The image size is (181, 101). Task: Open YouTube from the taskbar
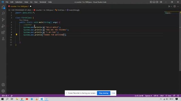tap(27, 99)
